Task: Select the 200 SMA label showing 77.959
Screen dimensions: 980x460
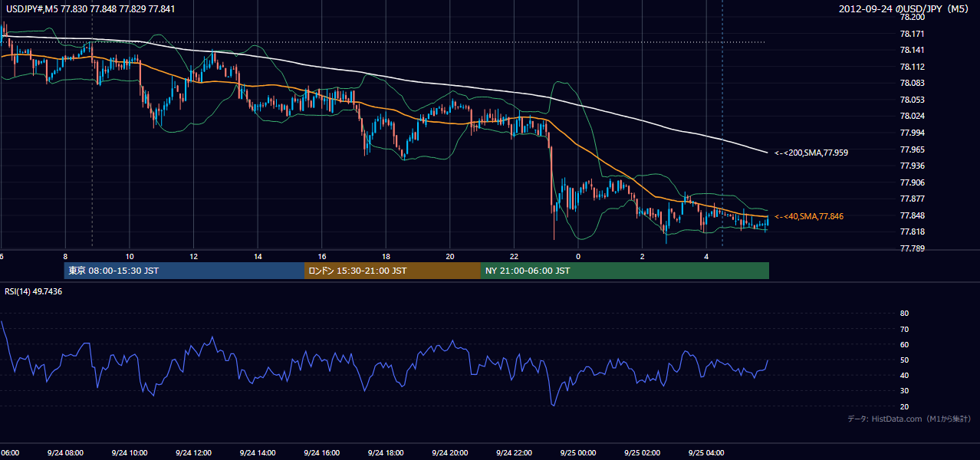Action: click(811, 153)
